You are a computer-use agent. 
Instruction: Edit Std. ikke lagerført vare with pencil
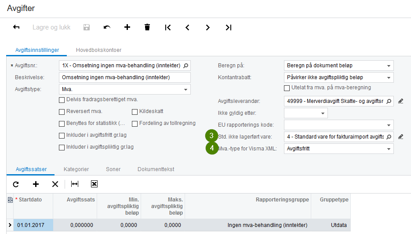click(x=400, y=137)
